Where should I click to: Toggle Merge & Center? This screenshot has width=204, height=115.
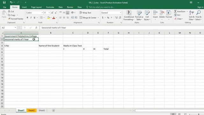(88, 18)
